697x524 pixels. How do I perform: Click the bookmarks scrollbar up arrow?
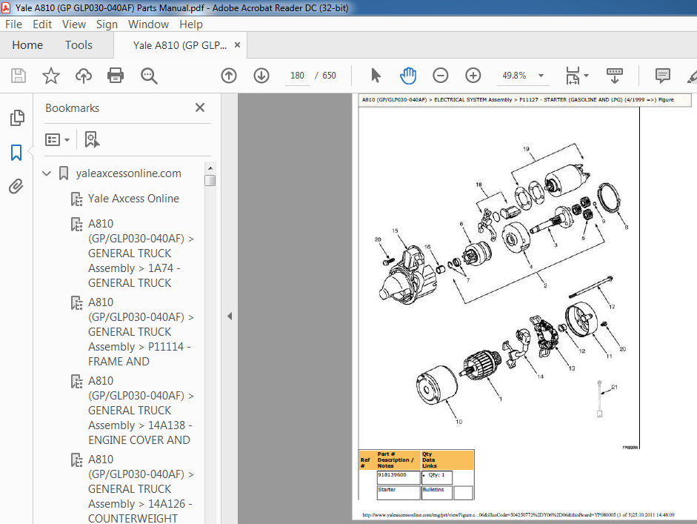[210, 168]
